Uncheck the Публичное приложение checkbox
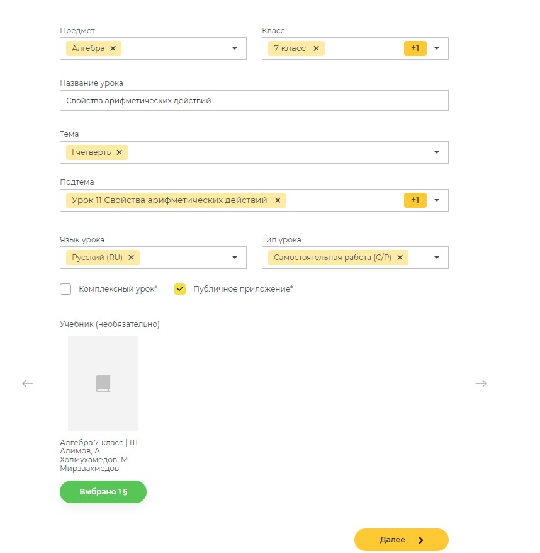Viewport: 540px width, 553px height. (180, 289)
